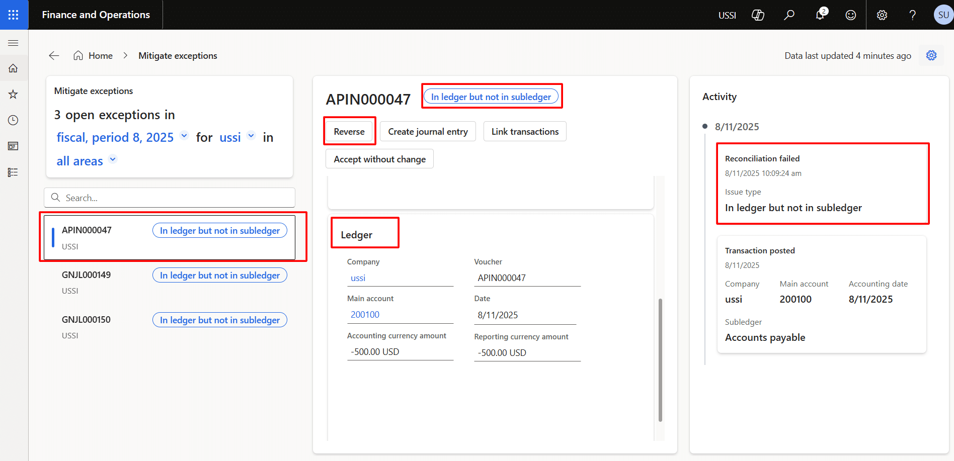Open Recent clock icon in sidebar
Screen dimensions: 954x461
[14, 120]
